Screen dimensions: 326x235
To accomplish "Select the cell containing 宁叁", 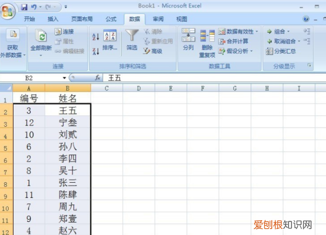I will [68, 122].
